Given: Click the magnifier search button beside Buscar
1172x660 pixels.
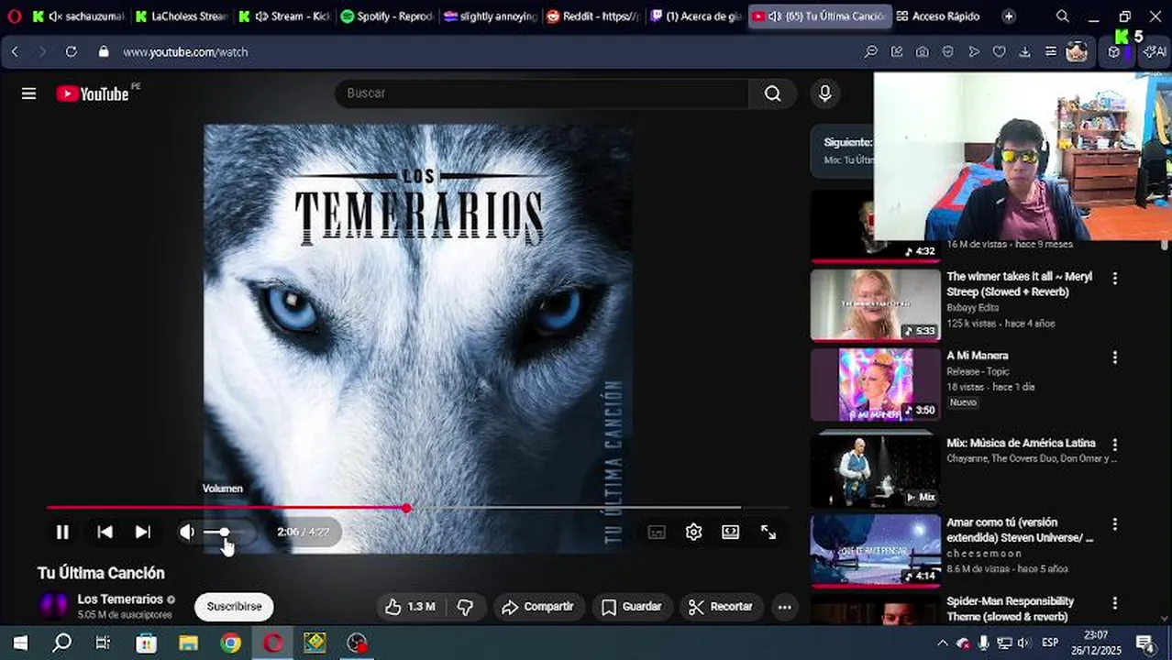Looking at the screenshot, I should [772, 93].
